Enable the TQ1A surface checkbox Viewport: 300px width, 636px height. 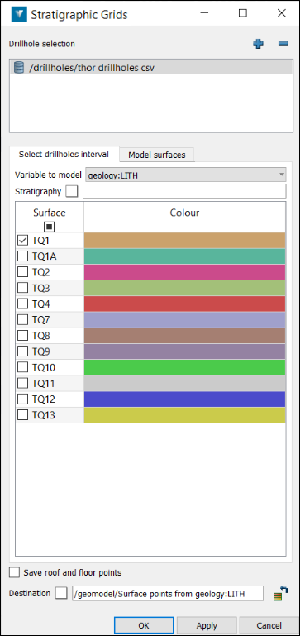point(22,256)
